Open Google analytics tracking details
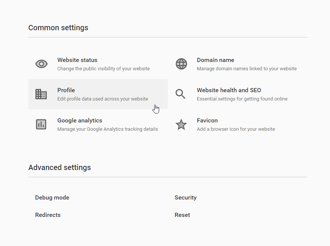The width and height of the screenshot is (330, 246). pos(80,121)
